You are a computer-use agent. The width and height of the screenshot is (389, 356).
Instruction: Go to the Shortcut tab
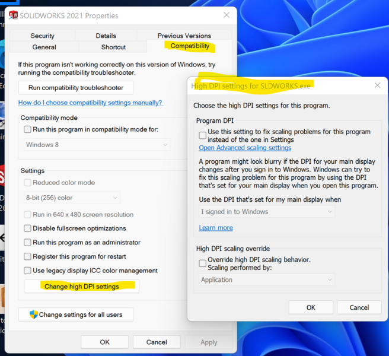(x=113, y=47)
